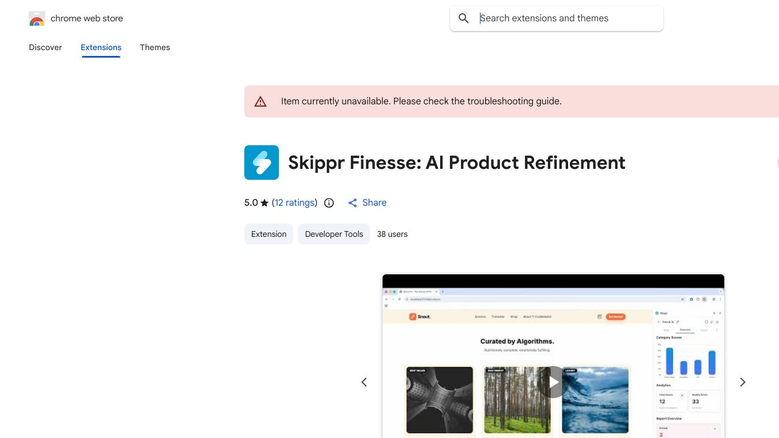Open the Discover tab
779x438 pixels.
(46, 47)
